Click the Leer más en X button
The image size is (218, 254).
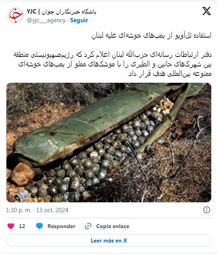click(x=109, y=240)
